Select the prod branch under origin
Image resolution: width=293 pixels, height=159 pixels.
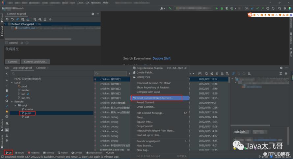28,113
